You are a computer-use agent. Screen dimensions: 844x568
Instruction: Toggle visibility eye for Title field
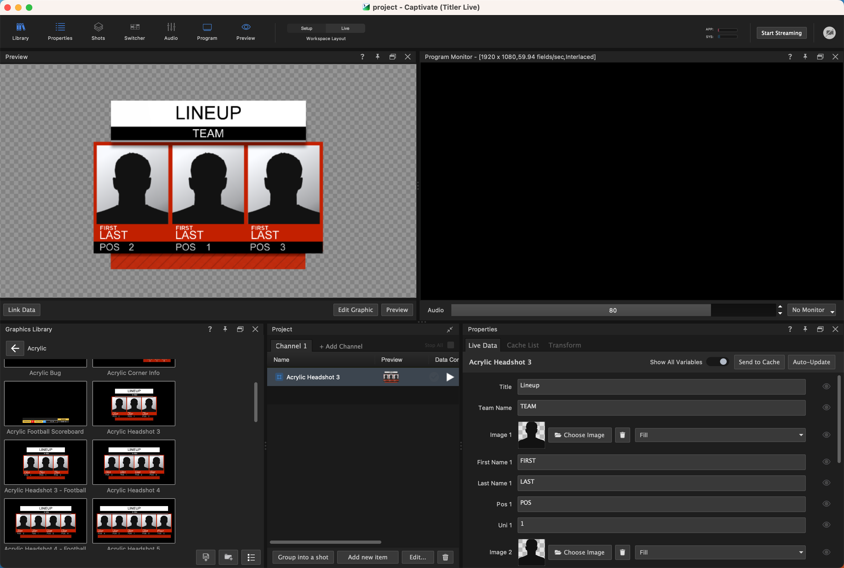point(826,387)
